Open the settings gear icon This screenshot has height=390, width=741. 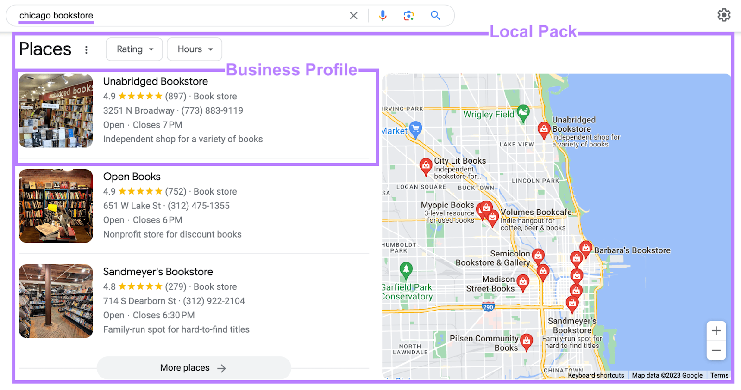(724, 15)
